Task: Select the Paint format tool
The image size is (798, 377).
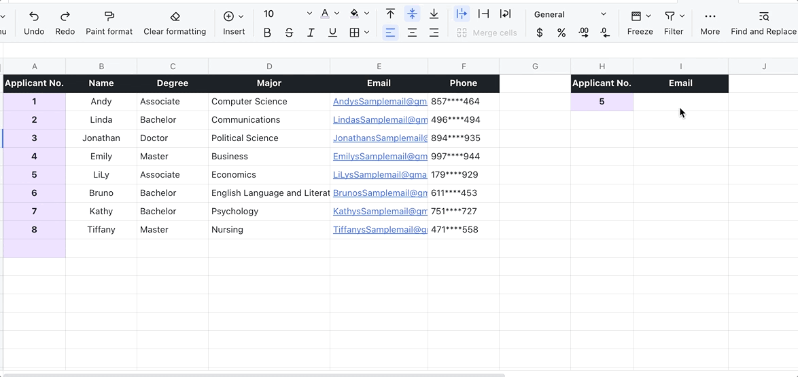Action: (109, 16)
